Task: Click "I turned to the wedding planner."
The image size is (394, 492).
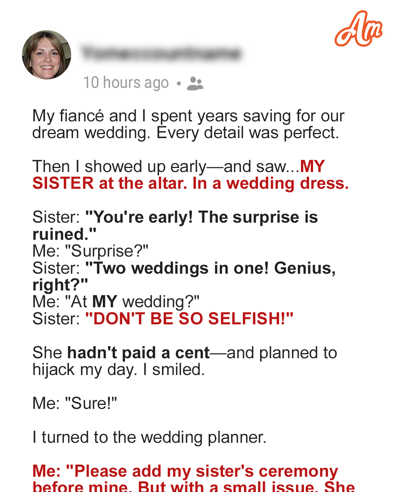Action: tap(149, 437)
